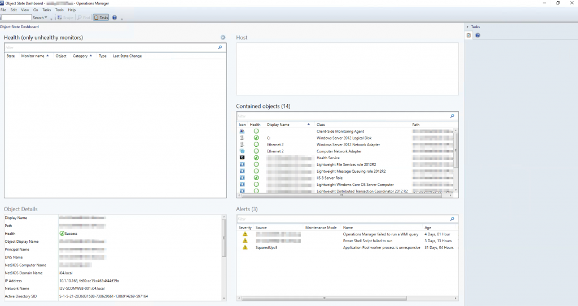Expand the Tasks pane header chevron
The height and width of the screenshot is (306, 578).
467,27
